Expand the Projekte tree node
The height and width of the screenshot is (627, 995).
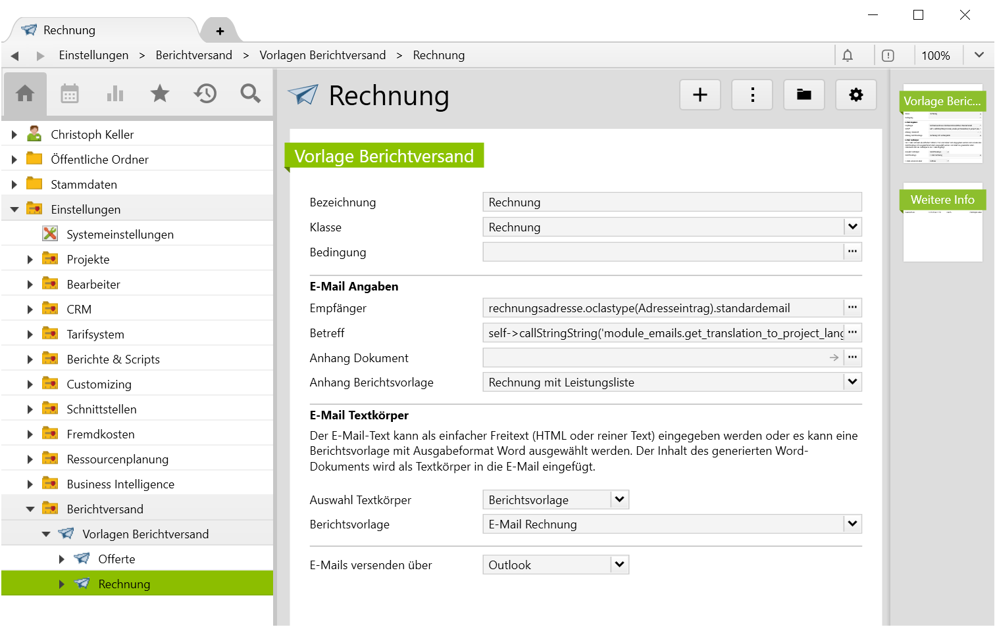pyautogui.click(x=30, y=260)
